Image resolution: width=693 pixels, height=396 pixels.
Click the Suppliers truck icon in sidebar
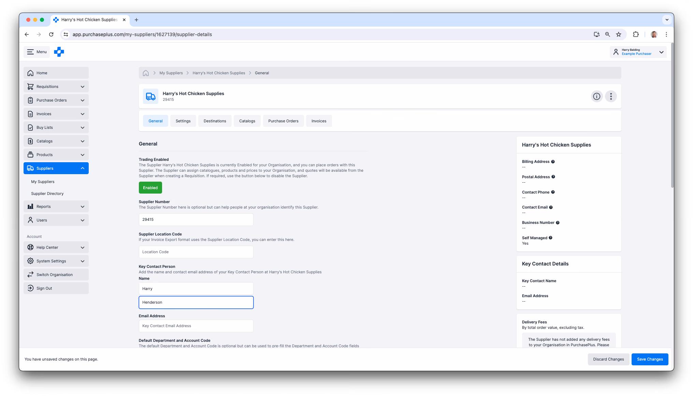30,168
